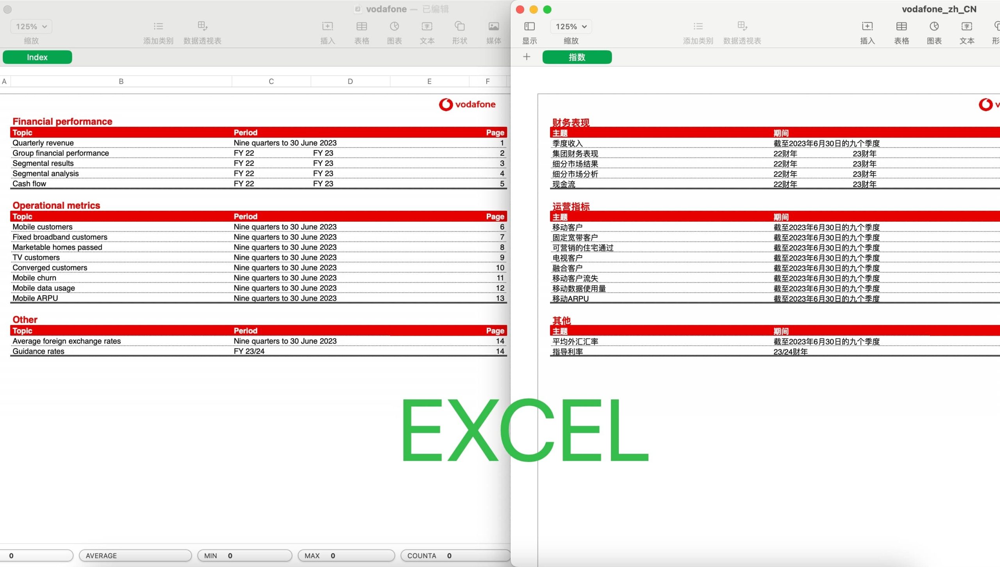Click 图表 chart icon in vodafone window
Screen dimensions: 1000x567
[x=394, y=26]
